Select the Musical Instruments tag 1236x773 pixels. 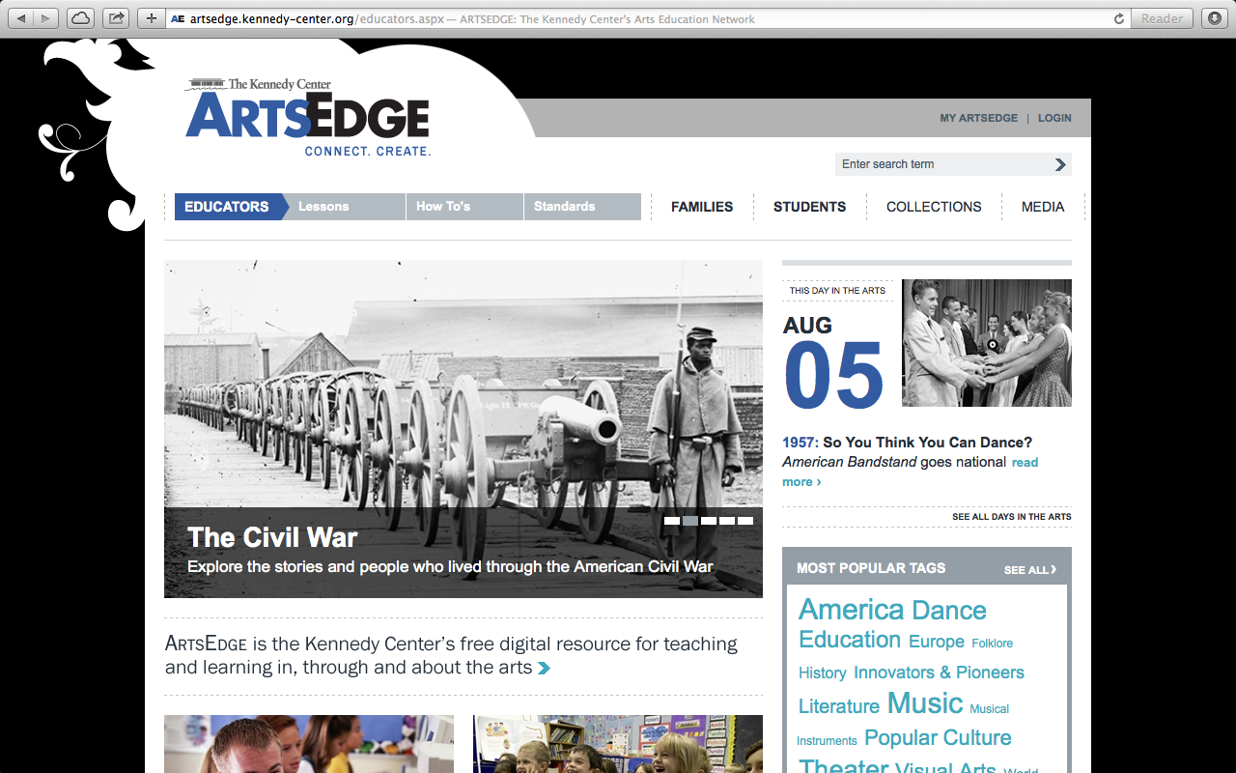[x=989, y=709]
